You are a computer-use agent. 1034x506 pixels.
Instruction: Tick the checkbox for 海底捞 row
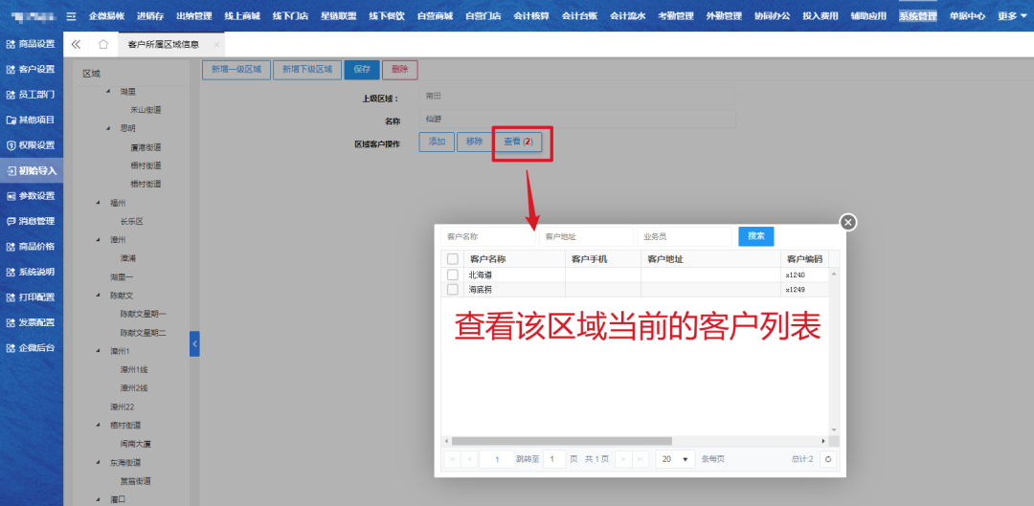coord(453,289)
